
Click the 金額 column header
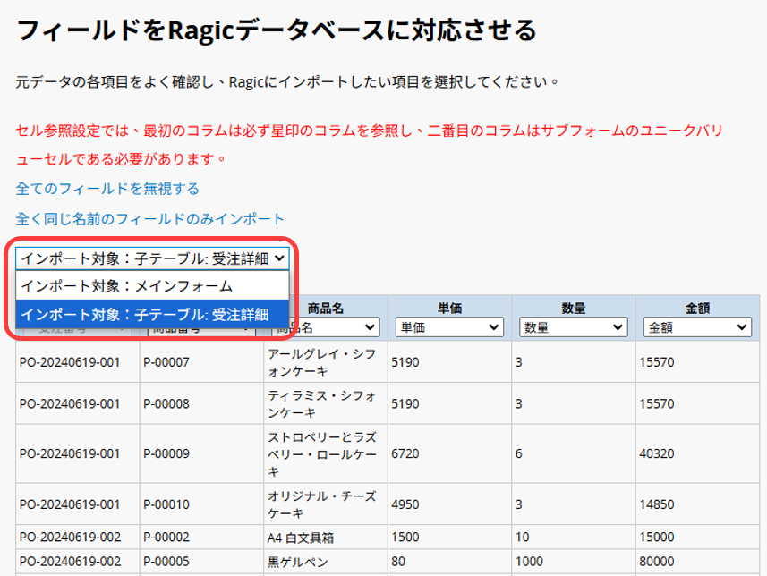pos(697,308)
